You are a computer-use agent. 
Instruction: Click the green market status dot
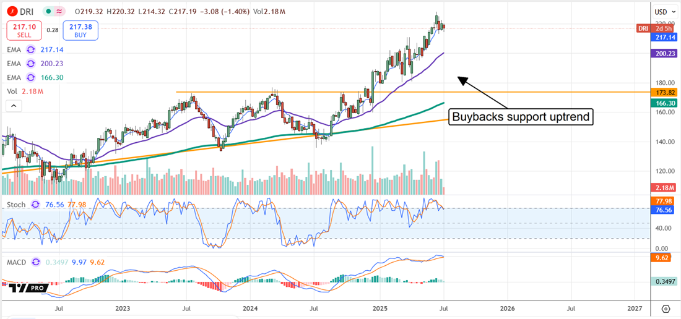(48, 12)
